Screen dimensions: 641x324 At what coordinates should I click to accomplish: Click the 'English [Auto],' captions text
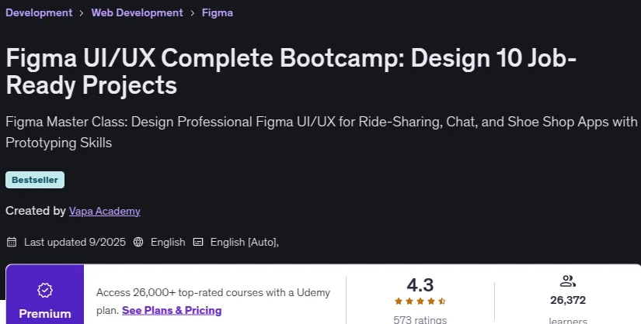click(x=245, y=242)
